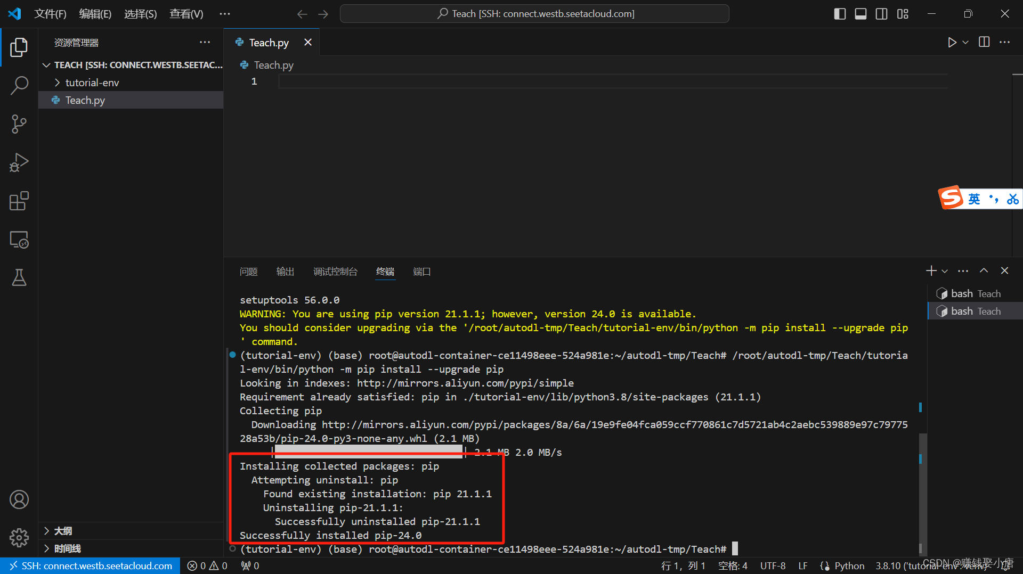This screenshot has width=1023, height=574.
Task: Open the 文件(F) menu
Action: (50, 14)
